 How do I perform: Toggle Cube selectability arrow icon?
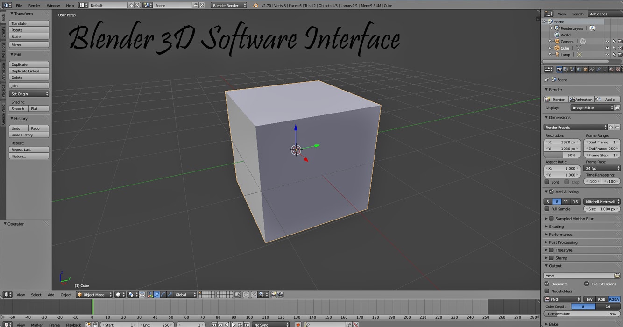[x=614, y=48]
